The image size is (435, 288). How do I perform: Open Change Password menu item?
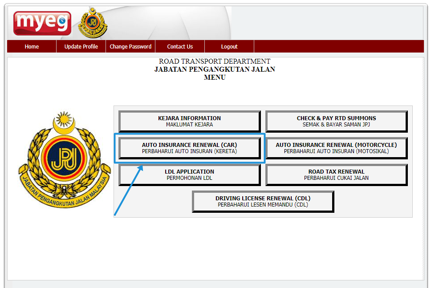pyautogui.click(x=130, y=47)
